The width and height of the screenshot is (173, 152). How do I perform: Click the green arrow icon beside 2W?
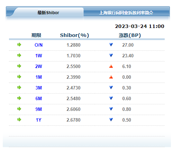[x=19, y=66]
